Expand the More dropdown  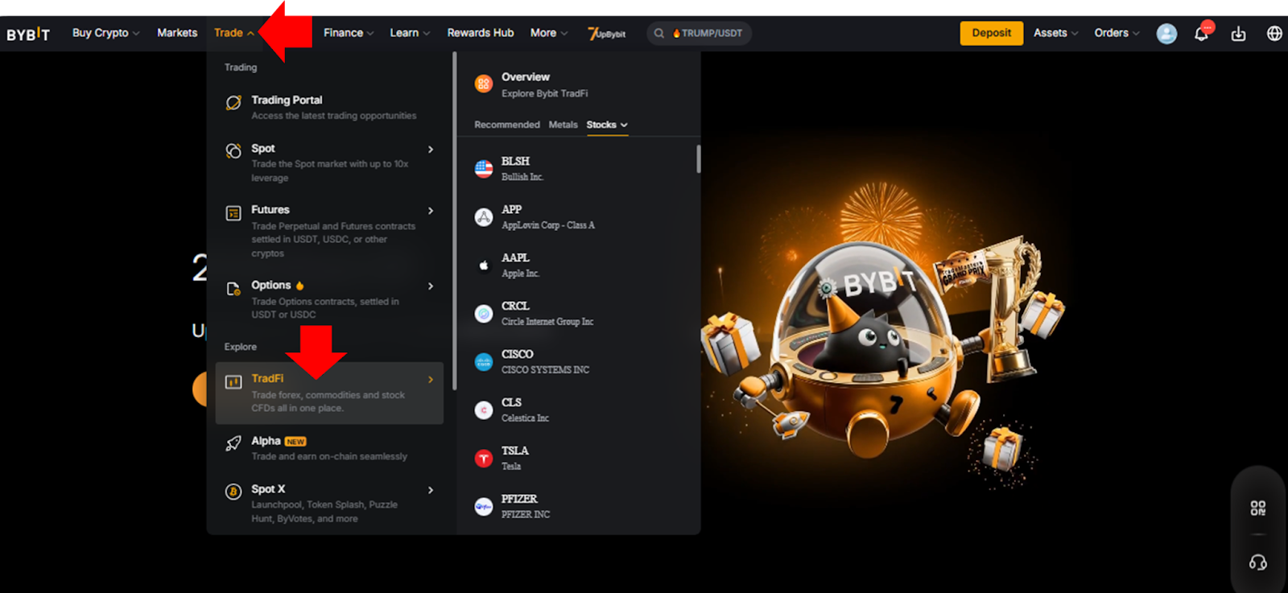[x=549, y=33]
